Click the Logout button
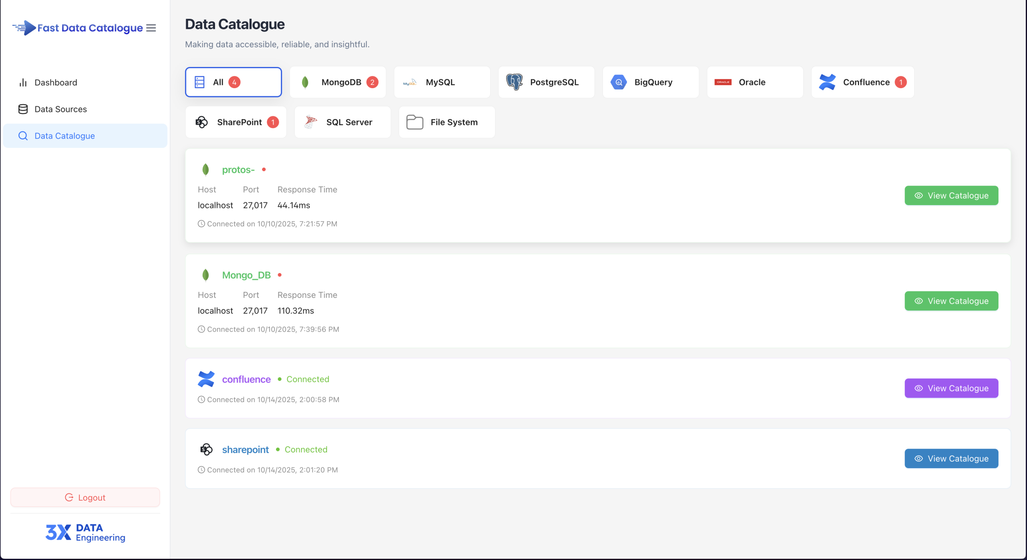Viewport: 1027px width, 560px height. click(x=85, y=497)
